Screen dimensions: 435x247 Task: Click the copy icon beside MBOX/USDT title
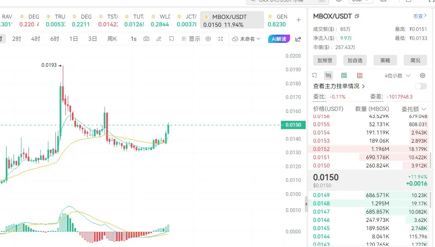357,16
